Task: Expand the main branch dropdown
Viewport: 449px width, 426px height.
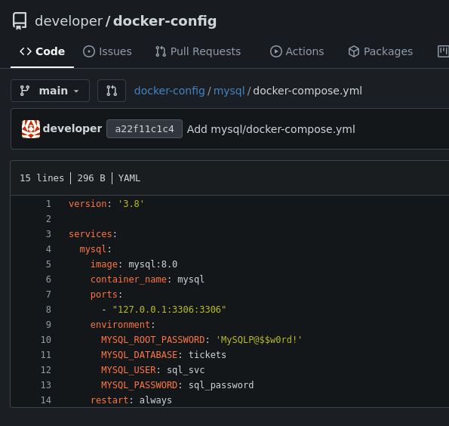Action: (50, 91)
